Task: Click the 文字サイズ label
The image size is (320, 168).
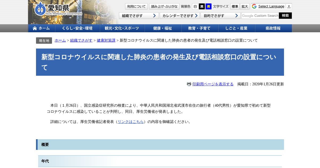Action: [221, 6]
